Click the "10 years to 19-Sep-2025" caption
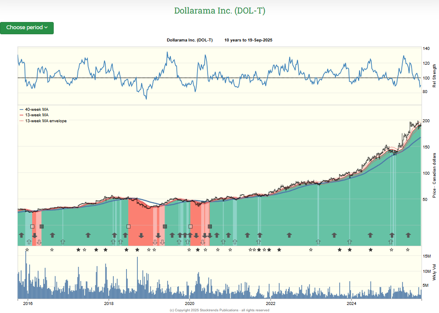This screenshot has height=313, width=439. click(x=248, y=40)
